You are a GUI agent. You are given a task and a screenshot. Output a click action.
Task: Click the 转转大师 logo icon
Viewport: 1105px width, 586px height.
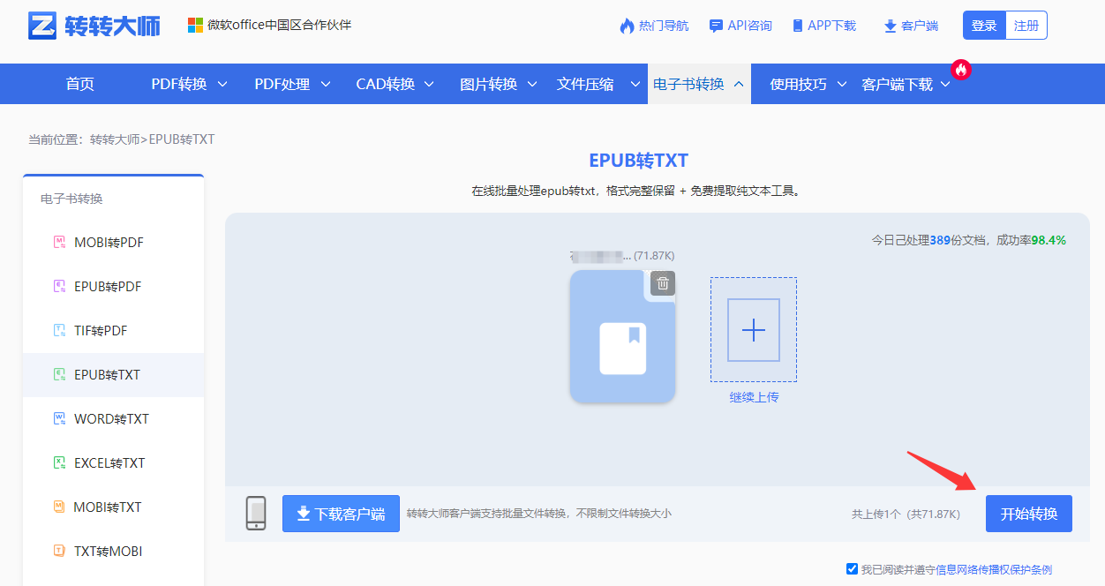point(41,26)
